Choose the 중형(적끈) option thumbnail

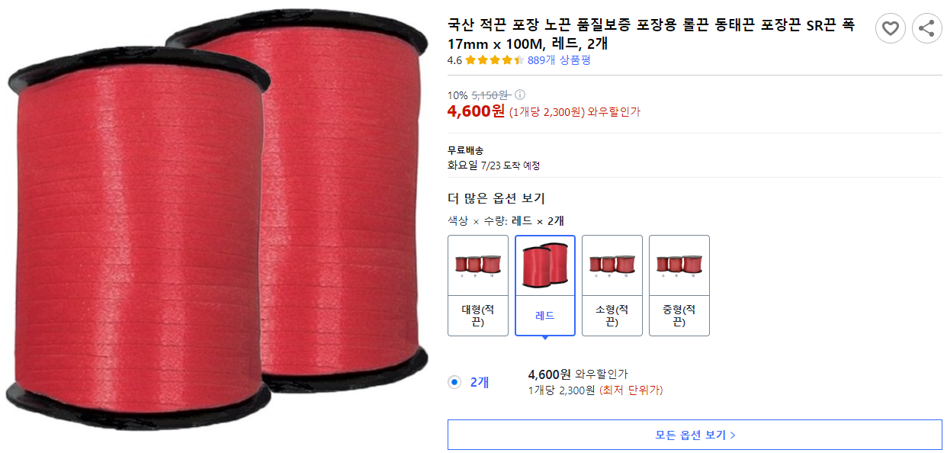(x=679, y=285)
